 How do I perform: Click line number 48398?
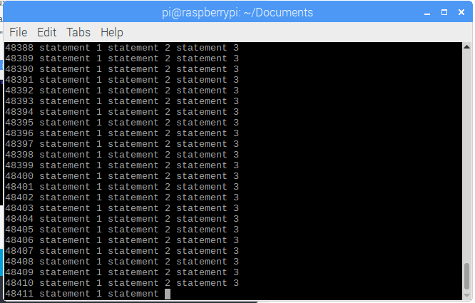(19, 155)
